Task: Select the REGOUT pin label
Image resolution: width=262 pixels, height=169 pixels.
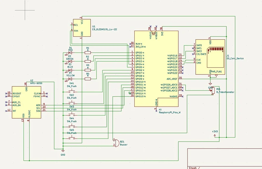Action: (x=17, y=93)
